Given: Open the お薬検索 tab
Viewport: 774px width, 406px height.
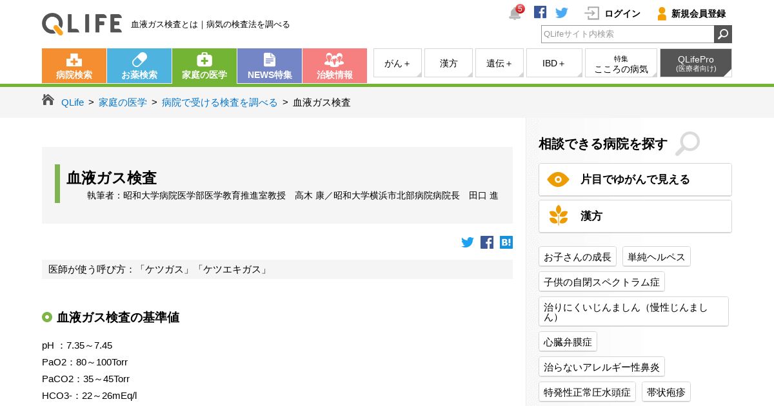Looking at the screenshot, I should [139, 66].
